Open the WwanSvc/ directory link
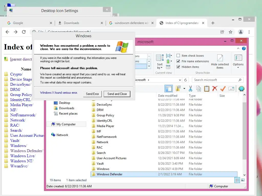Screen dimensions: 262x196 pyautogui.click(x=19, y=166)
